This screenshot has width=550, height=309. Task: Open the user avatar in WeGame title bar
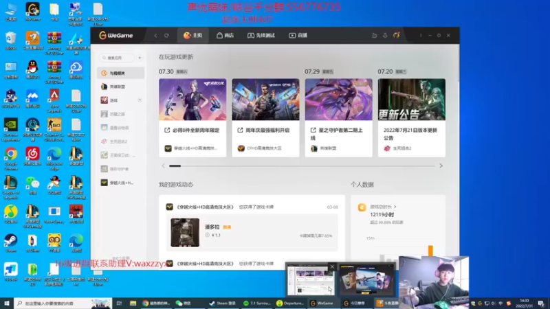tap(397, 35)
